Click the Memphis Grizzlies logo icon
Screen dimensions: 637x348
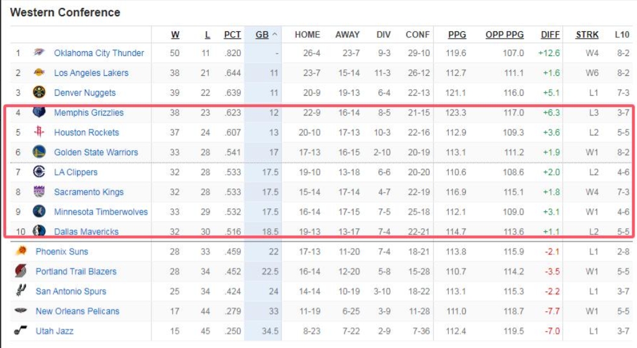tap(39, 113)
